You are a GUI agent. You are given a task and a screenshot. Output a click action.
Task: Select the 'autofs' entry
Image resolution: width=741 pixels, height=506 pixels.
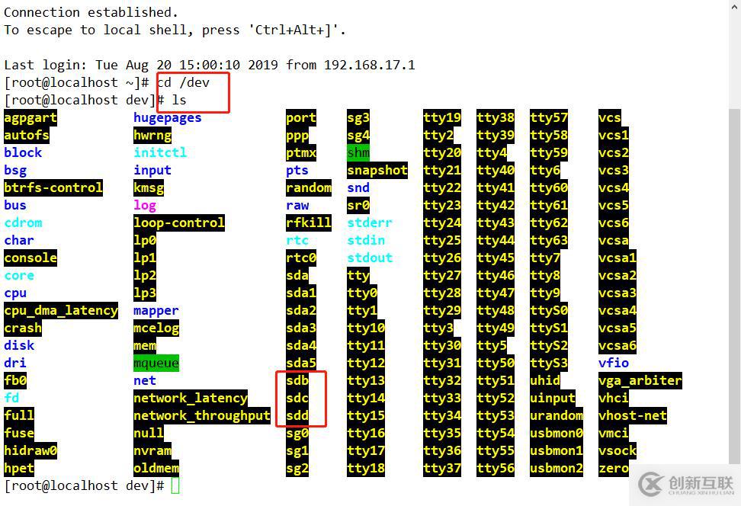click(x=27, y=135)
